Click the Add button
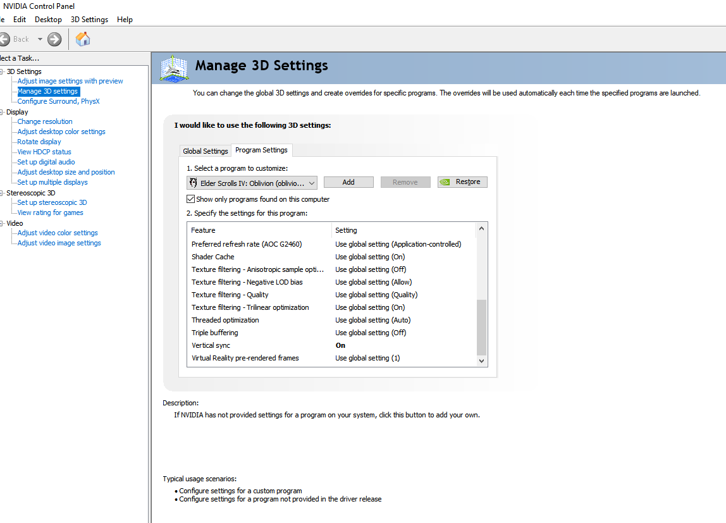The image size is (726, 523). 348,182
